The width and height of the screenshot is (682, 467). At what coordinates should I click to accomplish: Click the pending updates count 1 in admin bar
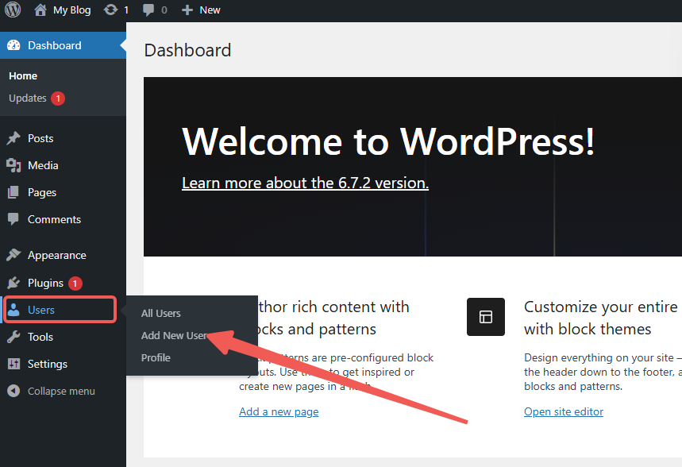coord(126,10)
